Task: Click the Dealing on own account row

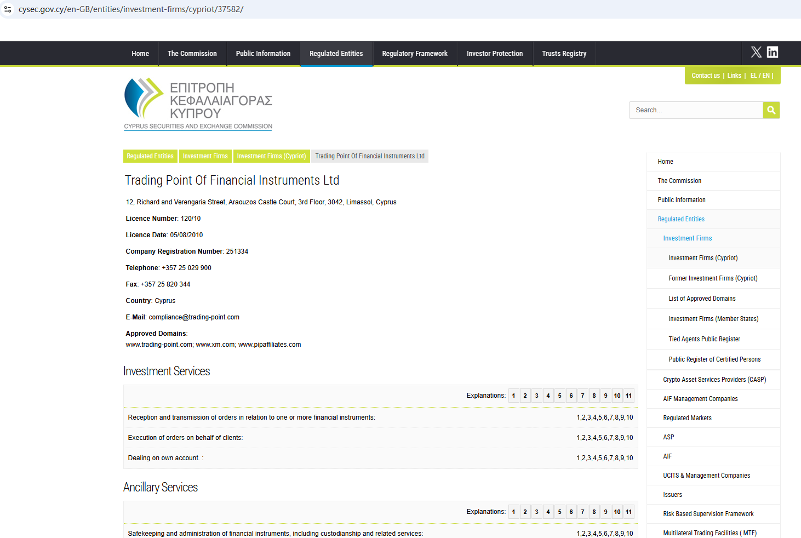Action: pyautogui.click(x=381, y=458)
